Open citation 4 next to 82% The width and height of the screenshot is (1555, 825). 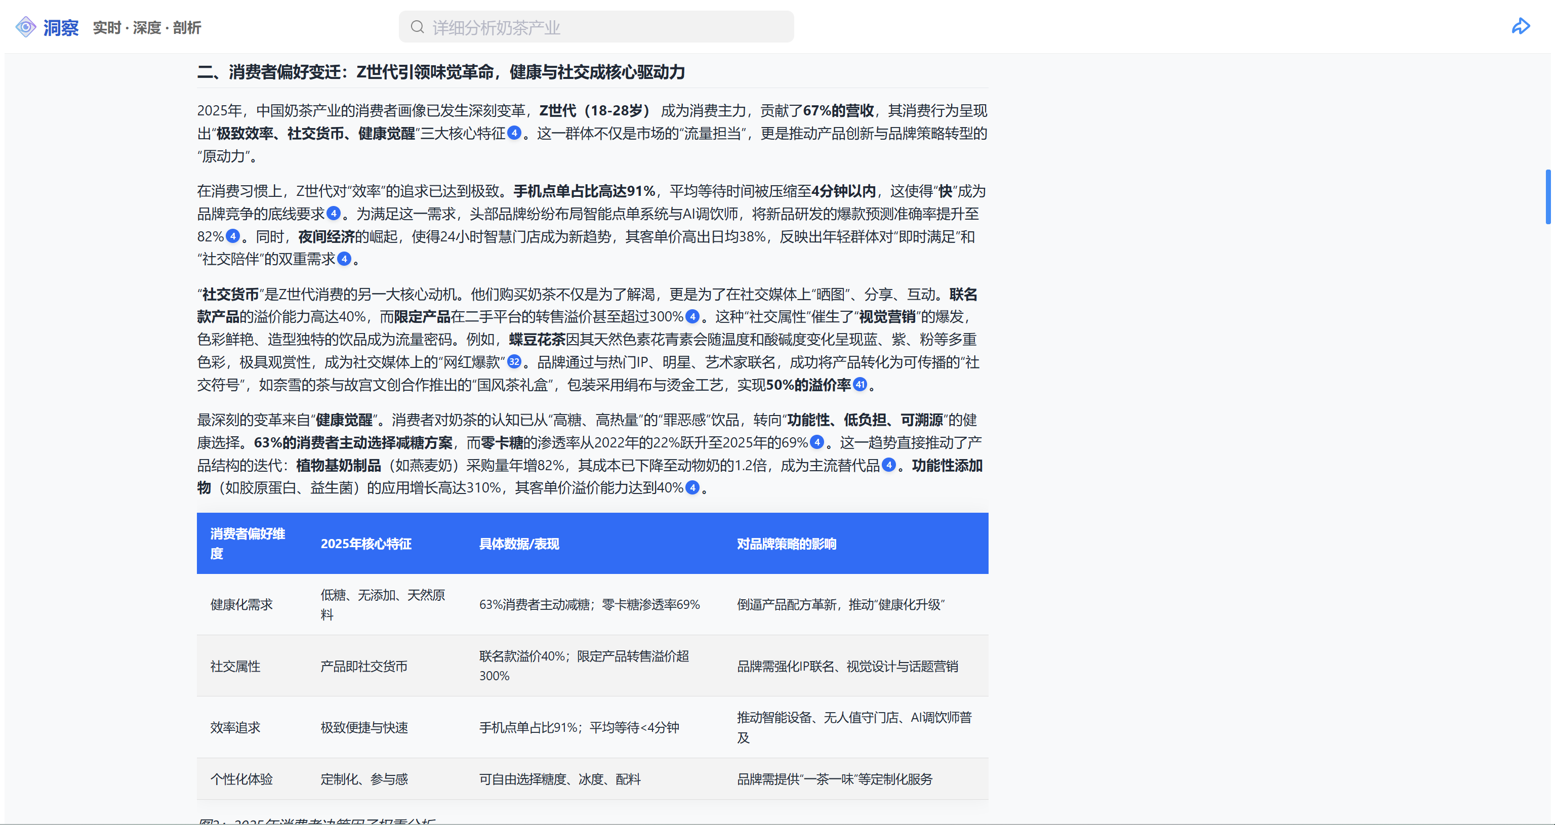click(232, 236)
